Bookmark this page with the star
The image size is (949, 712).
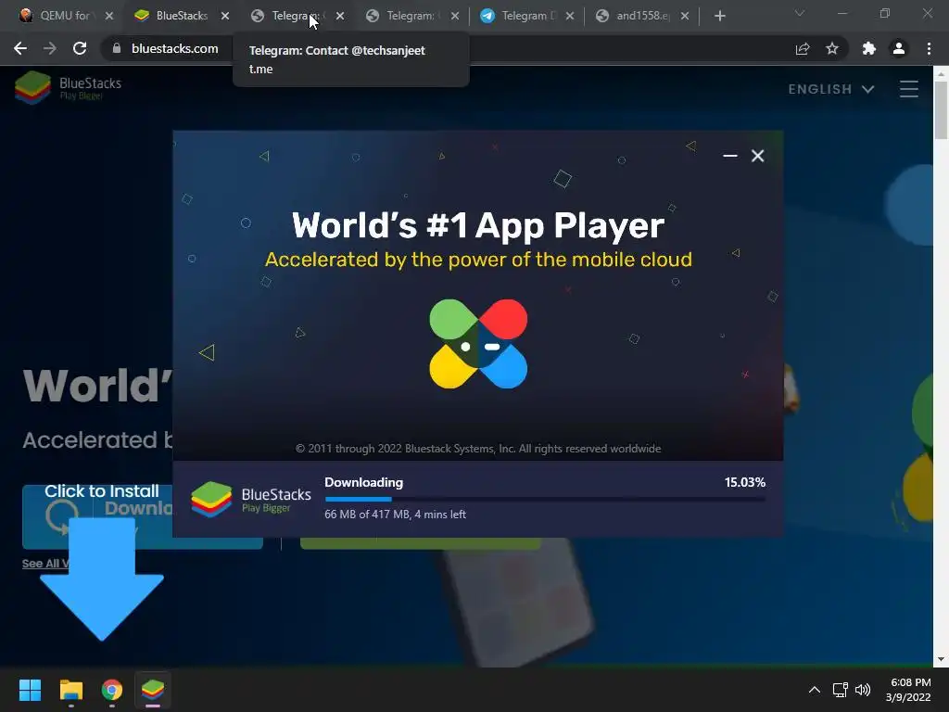(832, 48)
